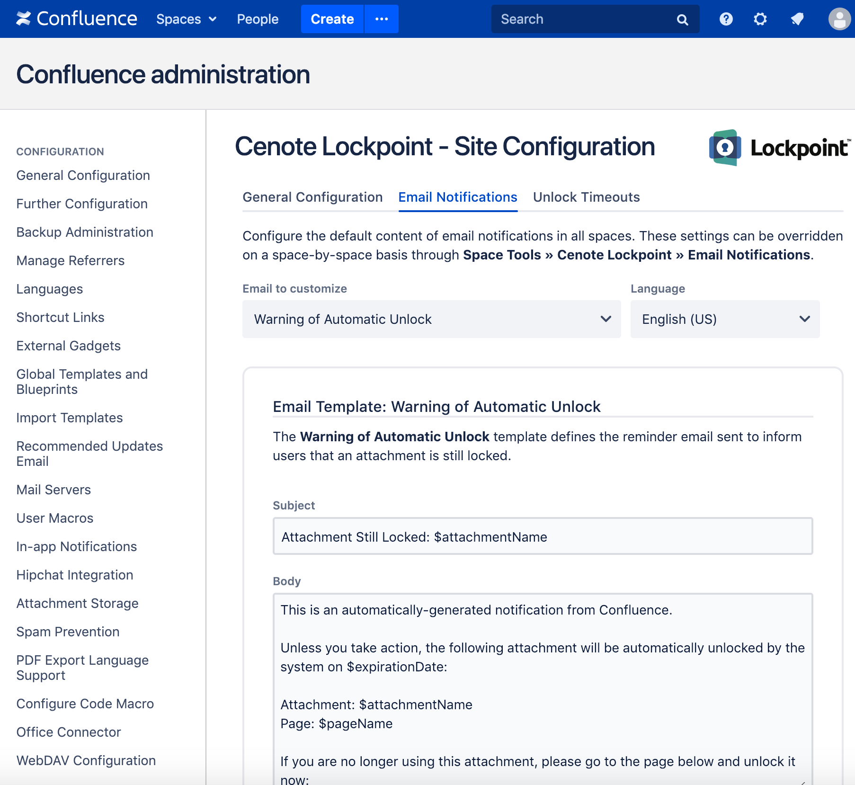Open the Email to customize dropdown
This screenshot has height=785, width=855.
431,319
